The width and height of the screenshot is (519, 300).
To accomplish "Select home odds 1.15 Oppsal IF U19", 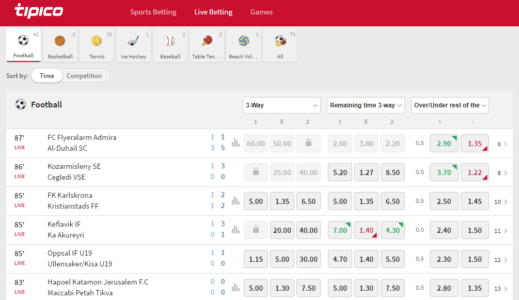I will tap(256, 259).
